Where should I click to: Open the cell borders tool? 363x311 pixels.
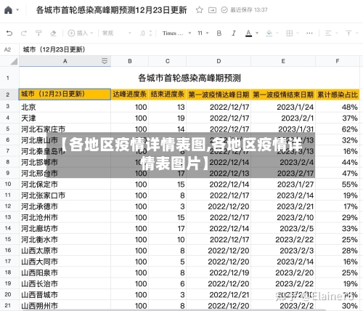point(290,33)
